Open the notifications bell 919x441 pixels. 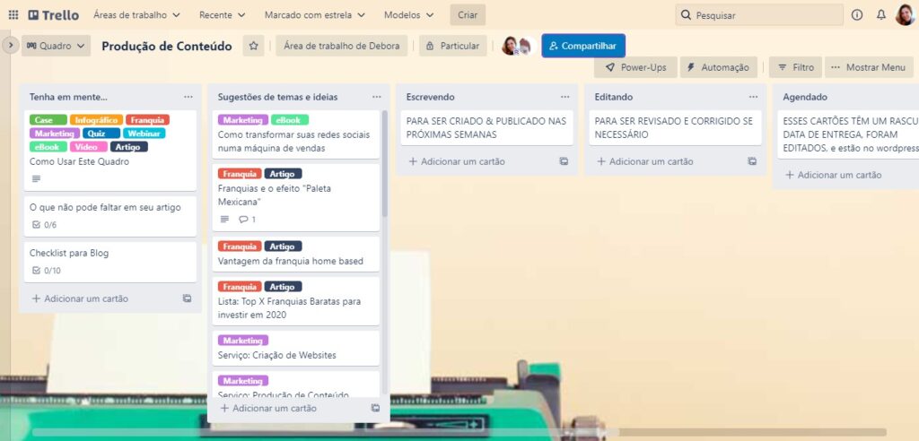(x=881, y=15)
